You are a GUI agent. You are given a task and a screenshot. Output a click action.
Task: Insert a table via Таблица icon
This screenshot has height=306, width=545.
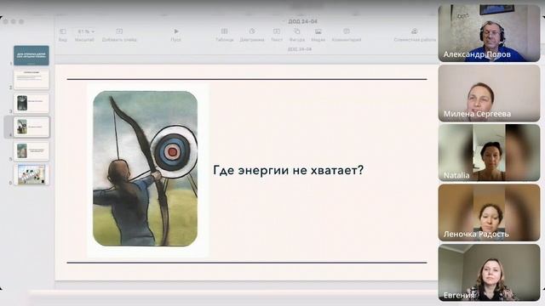click(x=225, y=31)
